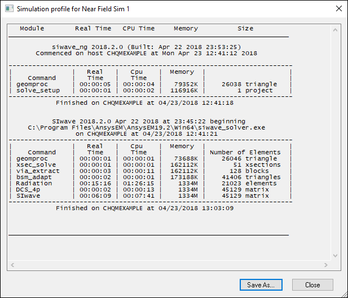
Task: Click the '26038 triangle' size value
Action: click(x=249, y=84)
